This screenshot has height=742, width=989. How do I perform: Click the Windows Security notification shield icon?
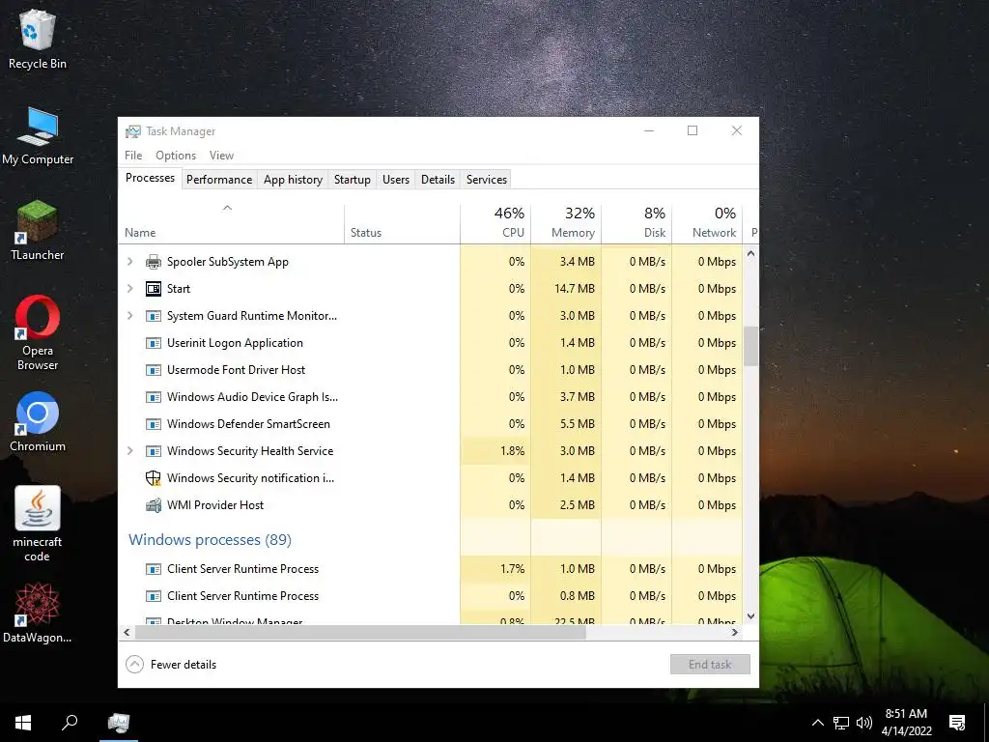[x=154, y=478]
